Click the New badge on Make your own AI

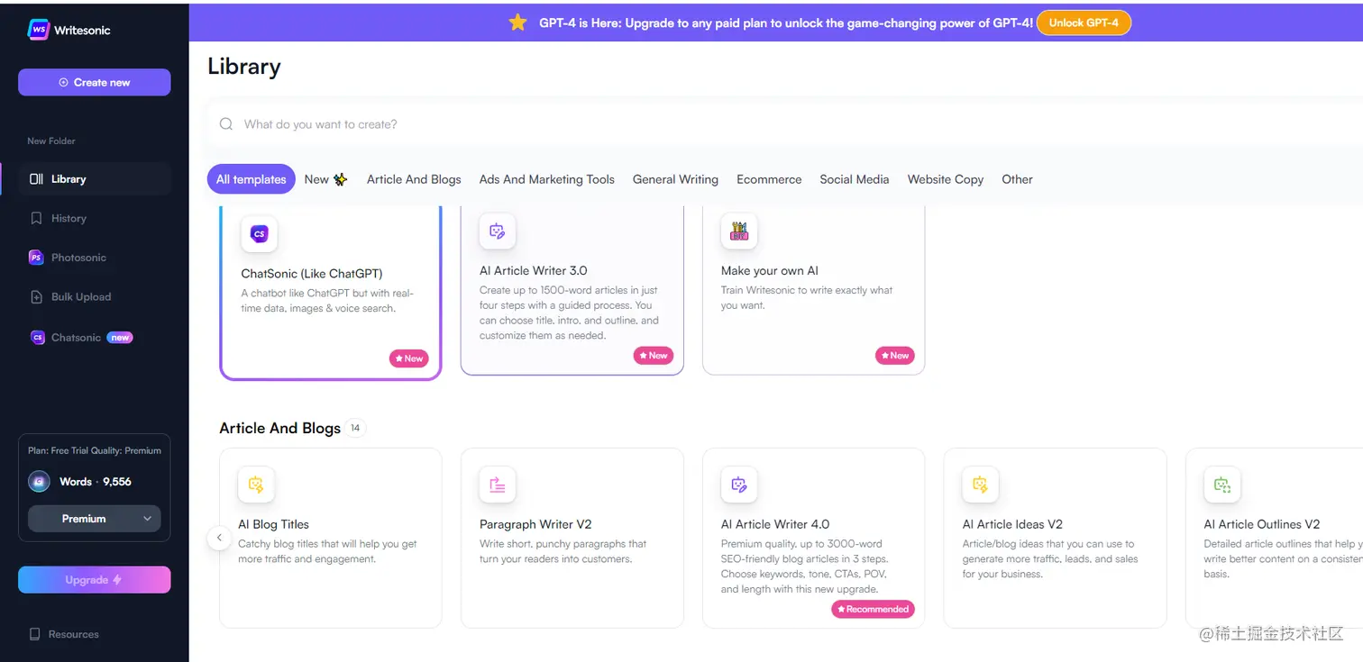(x=895, y=356)
